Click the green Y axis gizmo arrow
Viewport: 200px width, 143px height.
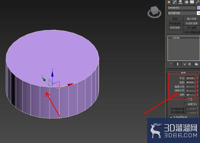coord(44,79)
